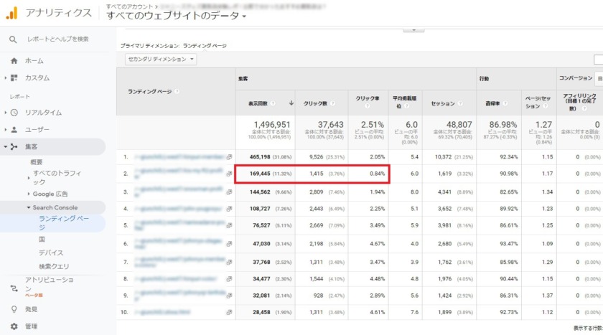The width and height of the screenshot is (603, 335).
Task: Click the 2,809 clicks value in row 3
Action: click(x=317, y=192)
